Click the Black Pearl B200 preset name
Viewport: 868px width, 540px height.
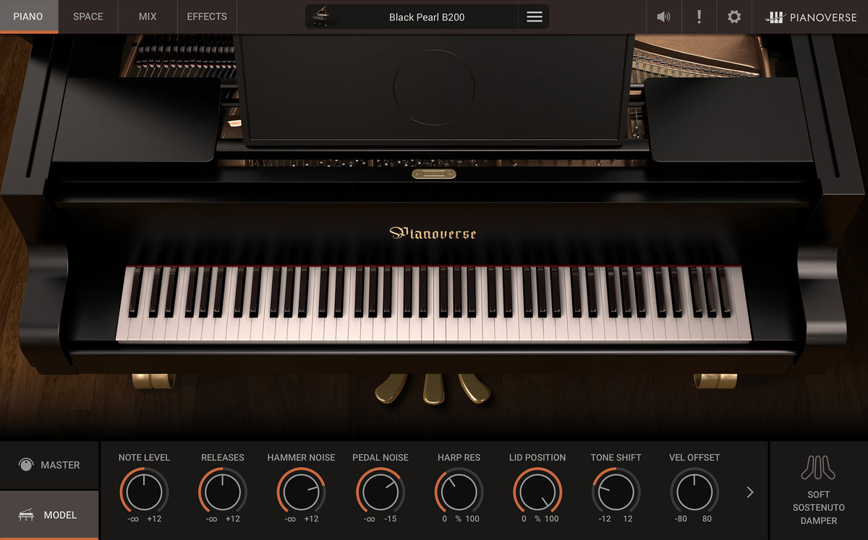(425, 17)
